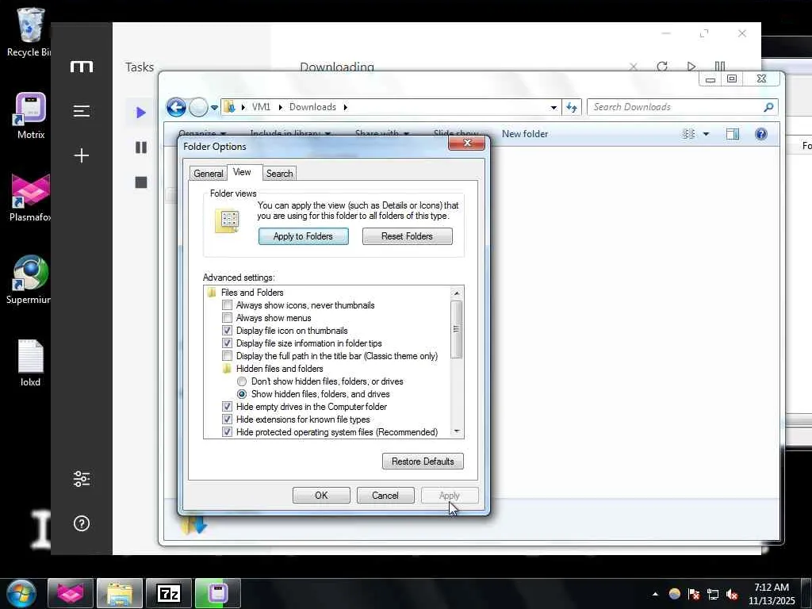Open the Windows Start button
This screenshot has height=609, width=812.
pos(21,593)
